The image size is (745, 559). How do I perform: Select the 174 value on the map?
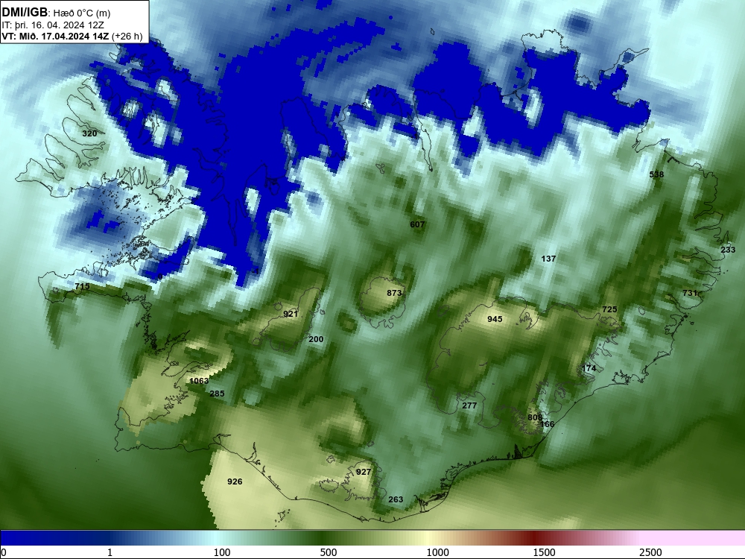pos(589,368)
